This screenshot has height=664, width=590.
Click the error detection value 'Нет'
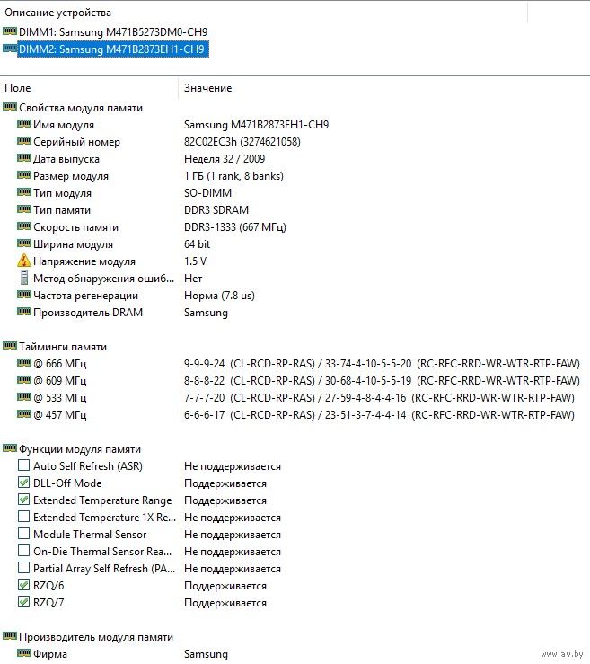[x=193, y=279]
